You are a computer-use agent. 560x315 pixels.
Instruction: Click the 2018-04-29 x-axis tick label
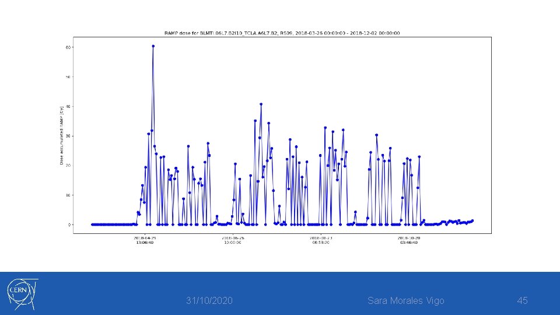coord(145,240)
